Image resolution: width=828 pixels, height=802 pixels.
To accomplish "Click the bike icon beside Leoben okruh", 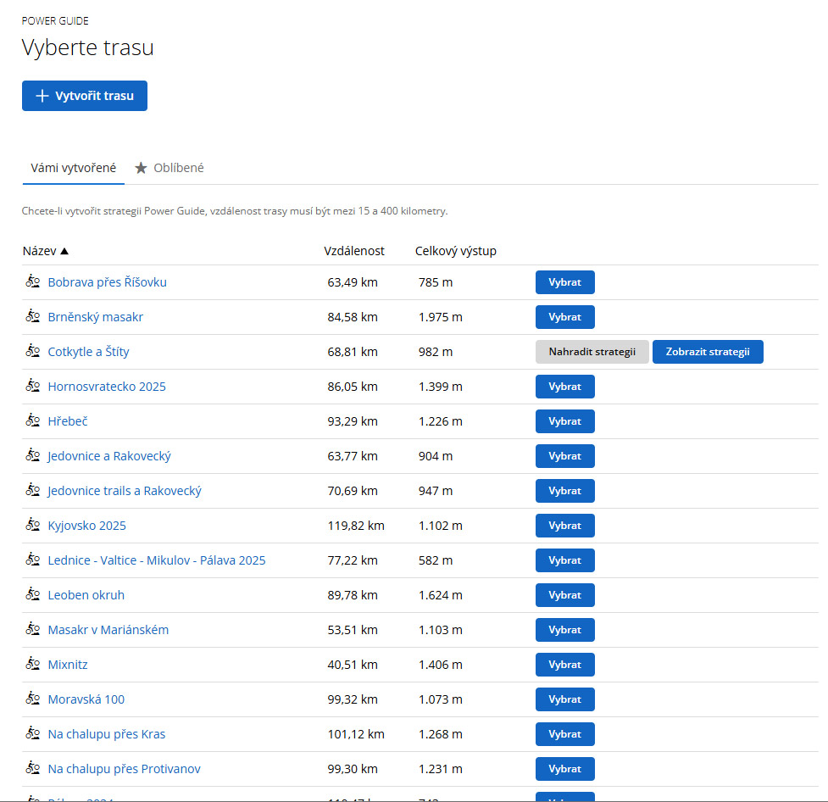I will (33, 594).
